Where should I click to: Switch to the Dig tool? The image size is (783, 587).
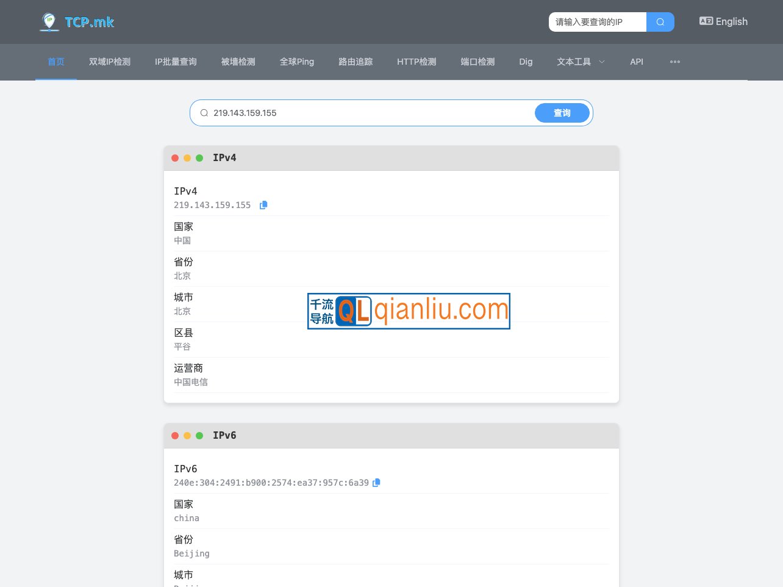(526, 62)
